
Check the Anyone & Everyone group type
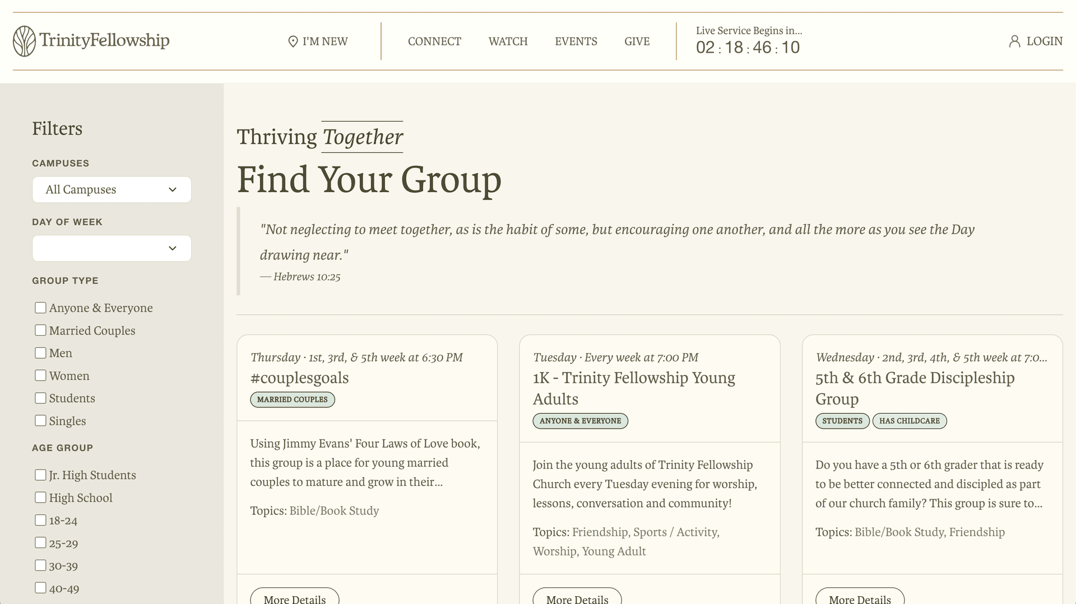coord(40,308)
